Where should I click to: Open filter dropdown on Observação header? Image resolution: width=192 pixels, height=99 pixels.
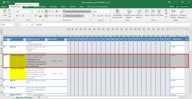(x=65, y=40)
